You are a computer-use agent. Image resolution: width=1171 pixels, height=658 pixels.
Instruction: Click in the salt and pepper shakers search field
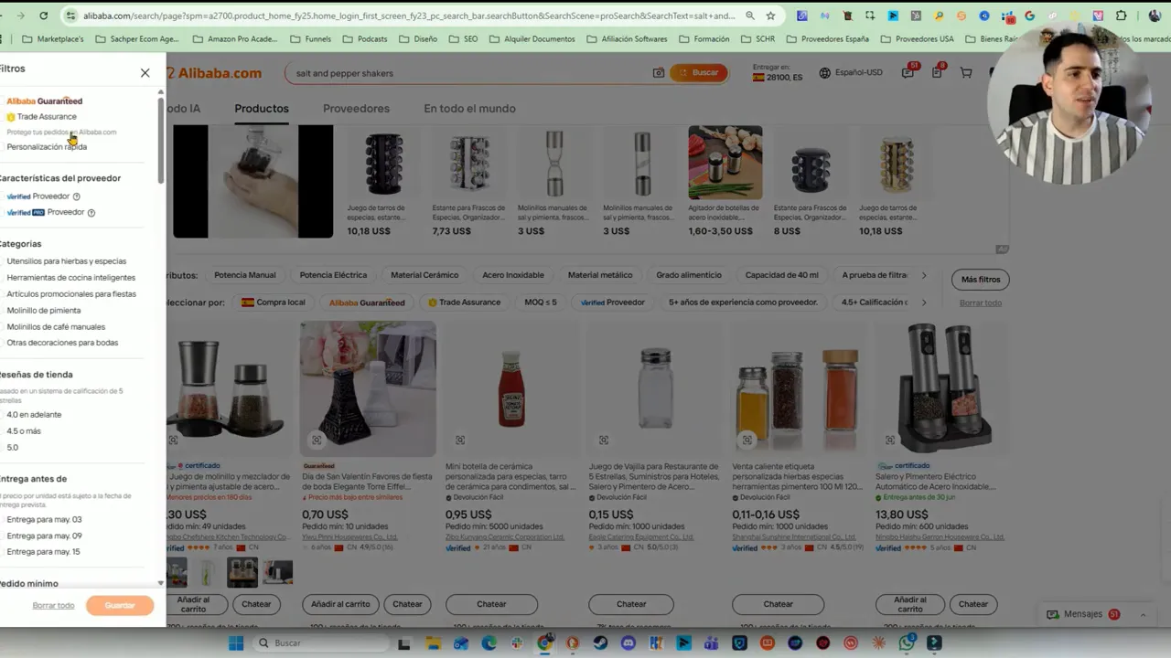click(467, 73)
